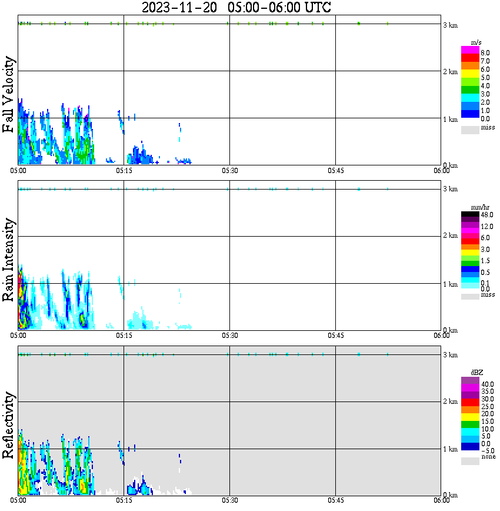Click '2 km' label beside Fall Velocity plot
Screen dimensions: 500x511
click(450, 72)
